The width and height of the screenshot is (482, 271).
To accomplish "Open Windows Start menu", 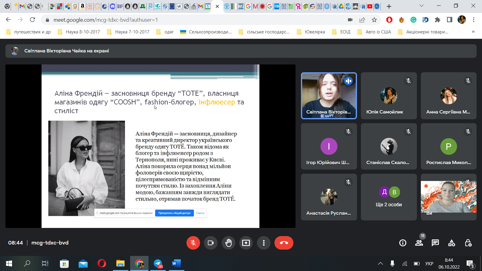I will pos(9,263).
